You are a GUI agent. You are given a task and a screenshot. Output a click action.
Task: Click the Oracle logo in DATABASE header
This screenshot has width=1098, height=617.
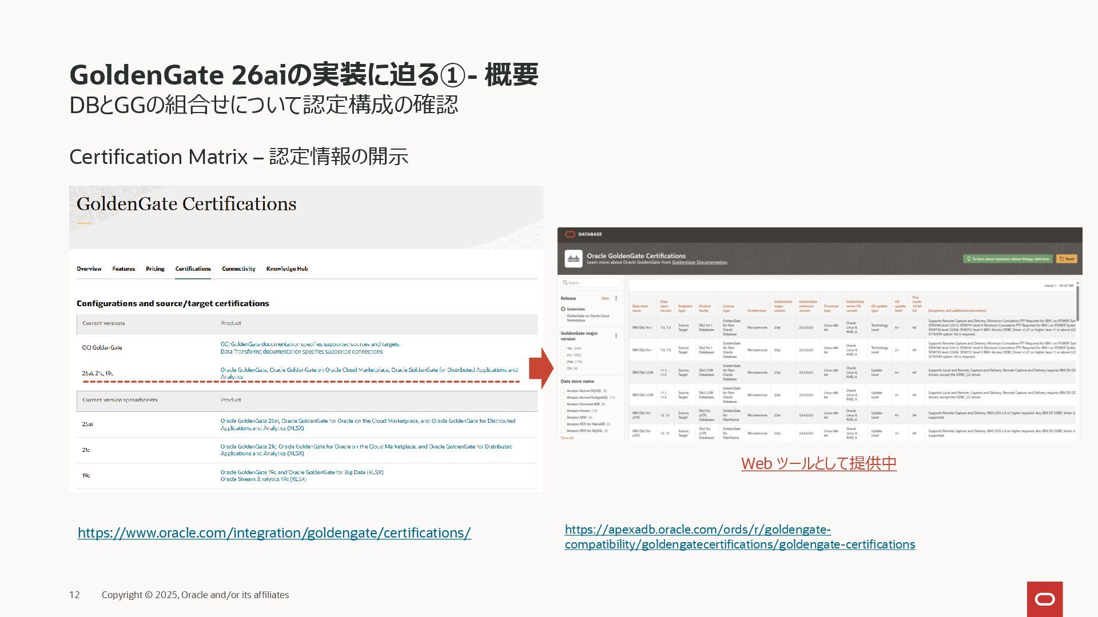pos(570,234)
